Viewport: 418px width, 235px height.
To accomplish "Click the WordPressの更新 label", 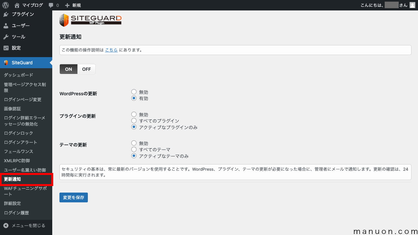I will [x=78, y=94].
